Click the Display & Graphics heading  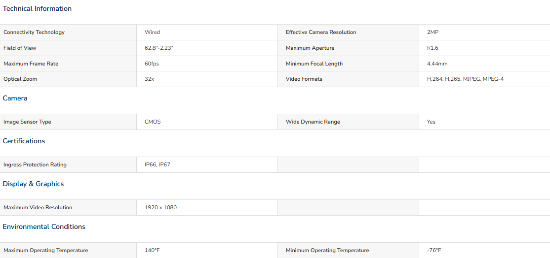pos(33,184)
